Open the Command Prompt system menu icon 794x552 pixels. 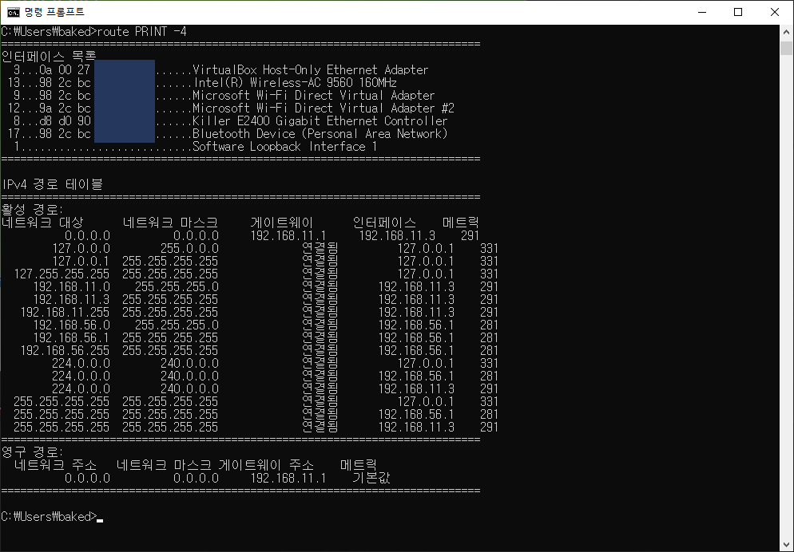coord(13,12)
